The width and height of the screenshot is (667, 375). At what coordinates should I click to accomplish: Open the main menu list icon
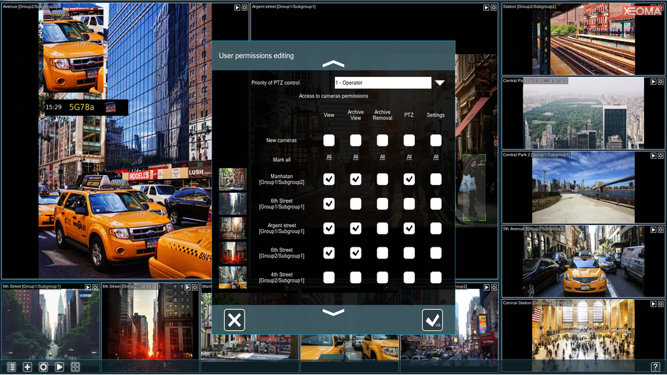coord(12,367)
